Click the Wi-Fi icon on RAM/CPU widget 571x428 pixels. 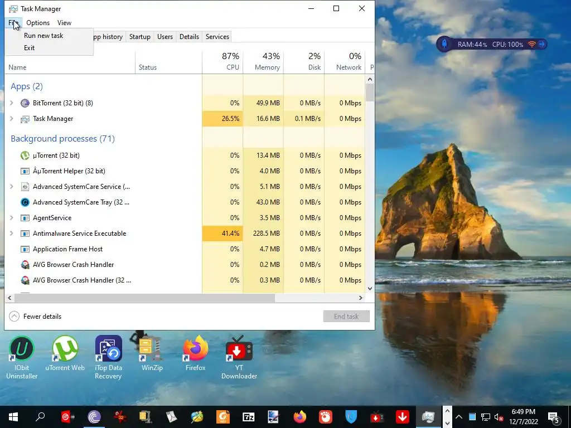click(x=531, y=45)
